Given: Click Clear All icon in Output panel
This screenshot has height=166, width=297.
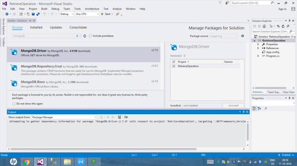Looking at the screenshot, I should tap(120, 117).
